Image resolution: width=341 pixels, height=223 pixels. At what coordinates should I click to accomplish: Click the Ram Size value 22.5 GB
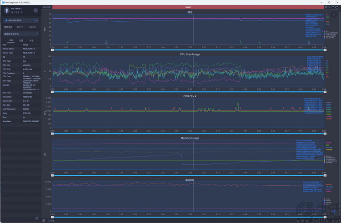[26, 105]
